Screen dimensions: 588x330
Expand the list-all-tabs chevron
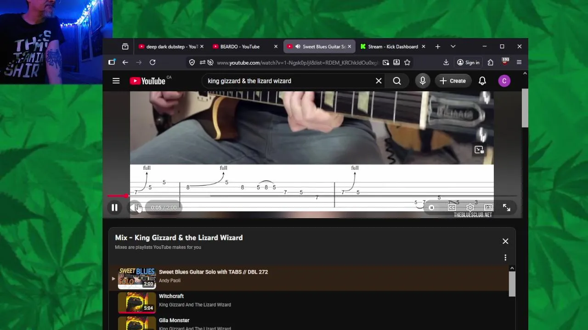[453, 46]
